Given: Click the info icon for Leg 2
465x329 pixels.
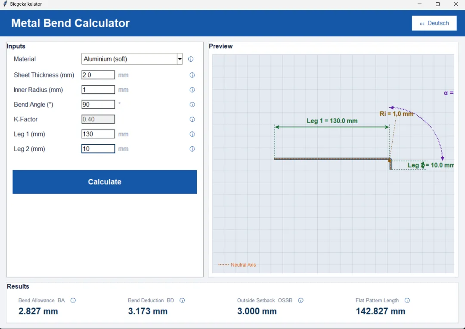Looking at the screenshot, I should pos(192,149).
